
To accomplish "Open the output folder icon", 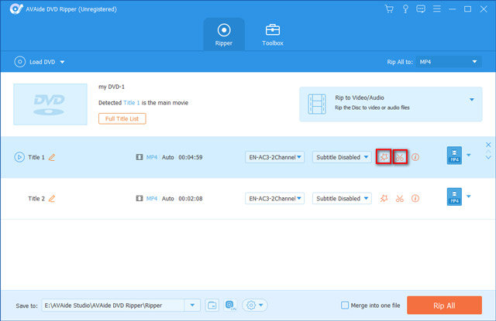I will pos(212,306).
